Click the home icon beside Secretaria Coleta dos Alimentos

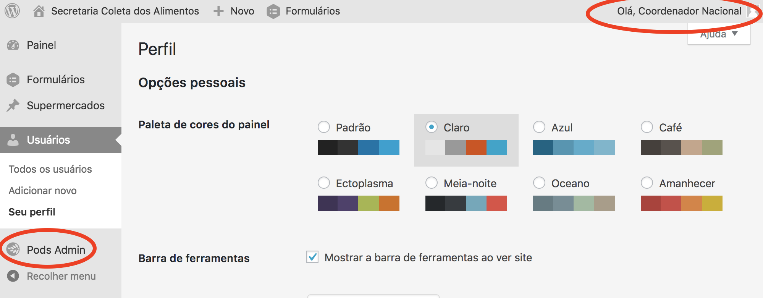pos(39,11)
